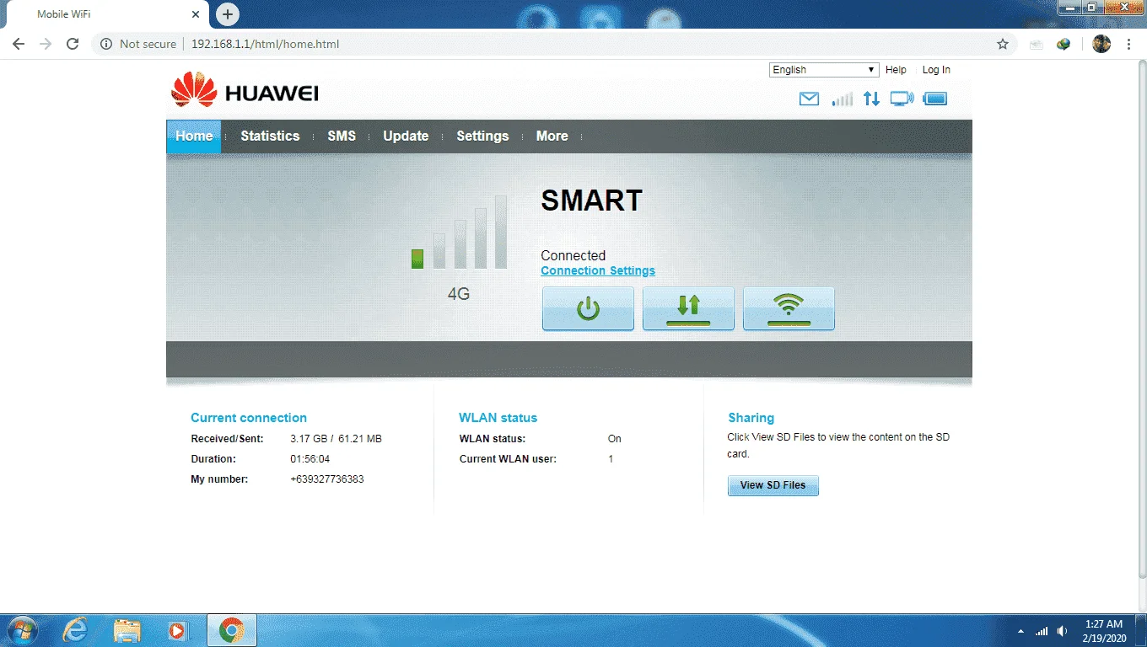Click the cloud extension icon in toolbar
1147x647 pixels.
click(1036, 44)
